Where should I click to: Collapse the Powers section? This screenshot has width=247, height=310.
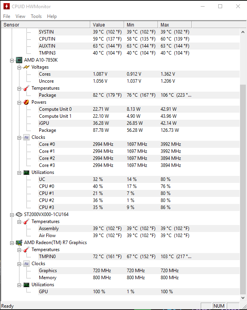(x=19, y=103)
